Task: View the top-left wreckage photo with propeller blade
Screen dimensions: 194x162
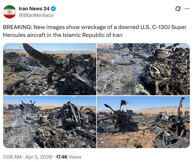Action: click(x=50, y=69)
